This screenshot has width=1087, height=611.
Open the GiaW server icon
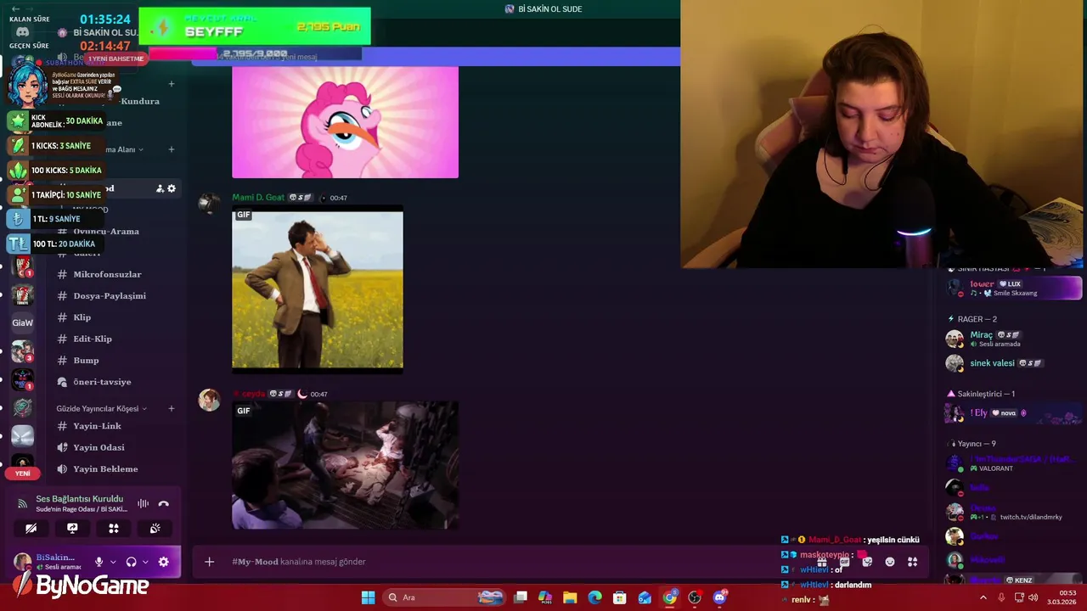tap(23, 322)
